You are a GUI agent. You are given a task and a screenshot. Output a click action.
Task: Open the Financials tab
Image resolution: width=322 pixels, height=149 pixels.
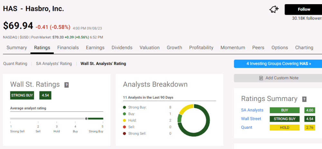pyautogui.click(x=68, y=48)
